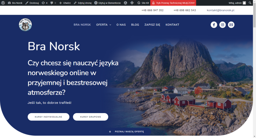Toggle maintenance mode 'Tryb Przerwy Technicznej'
This screenshot has width=256, height=138.
coord(173,3)
